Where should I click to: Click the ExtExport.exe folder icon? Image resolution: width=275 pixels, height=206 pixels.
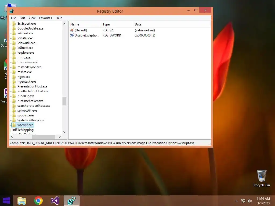(x=14, y=24)
